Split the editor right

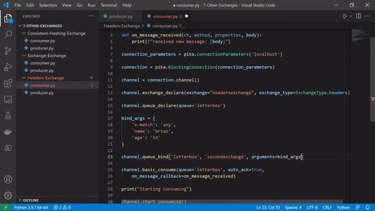click(x=359, y=16)
